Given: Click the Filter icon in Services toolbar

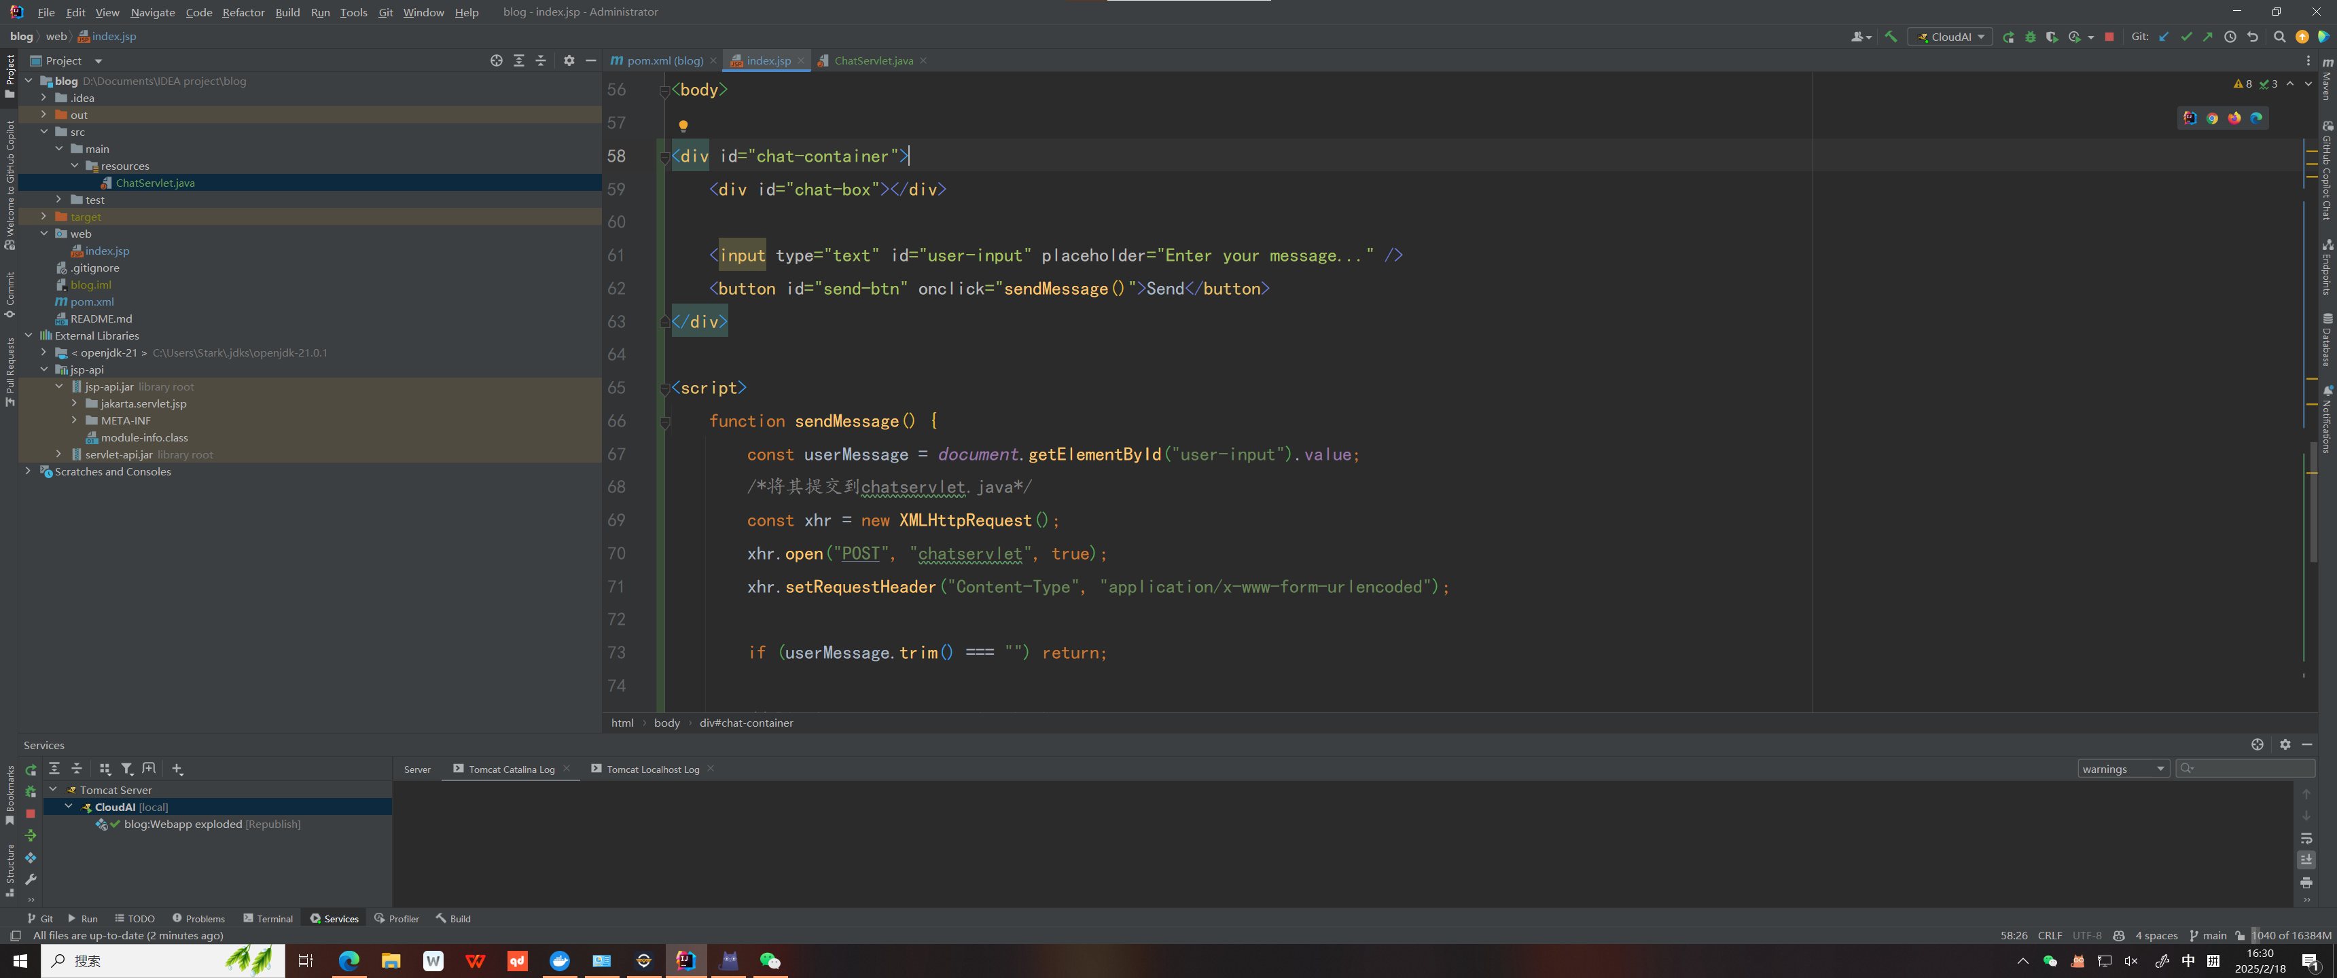Looking at the screenshot, I should point(127,769).
